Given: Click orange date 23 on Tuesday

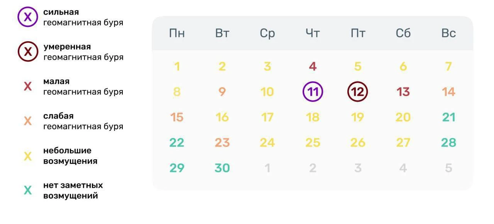Looking at the screenshot, I should point(222,143).
